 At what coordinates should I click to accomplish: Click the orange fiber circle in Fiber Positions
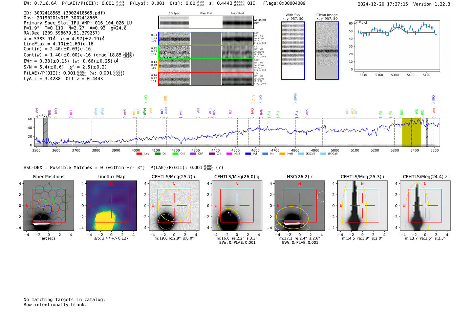[42, 203]
